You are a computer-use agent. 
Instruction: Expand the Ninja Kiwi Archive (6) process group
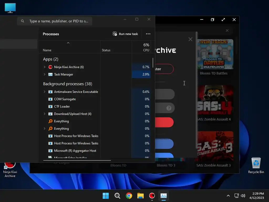[x=44, y=67]
